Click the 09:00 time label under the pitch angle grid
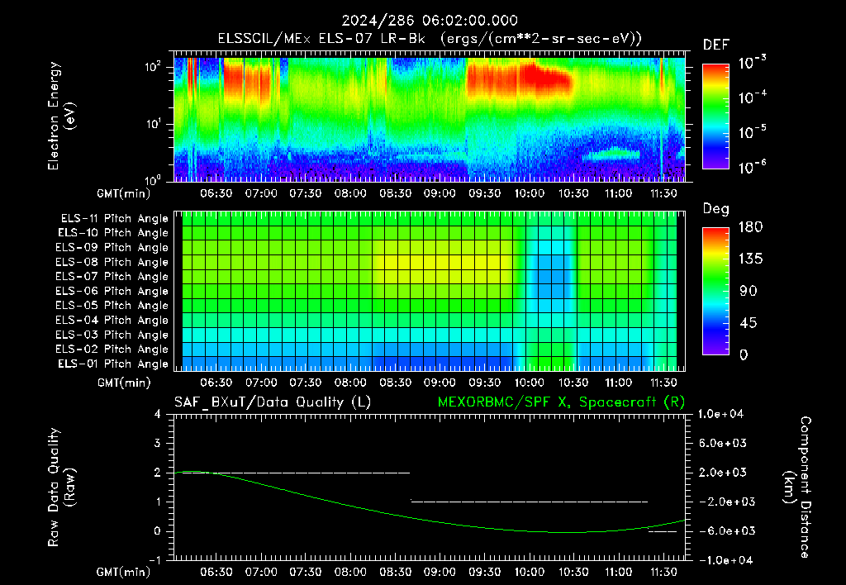The width and height of the screenshot is (846, 585). pos(440,383)
